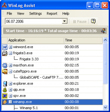Select highlighted winamp.exe row text
110x112 pixels.
pos(22,102)
